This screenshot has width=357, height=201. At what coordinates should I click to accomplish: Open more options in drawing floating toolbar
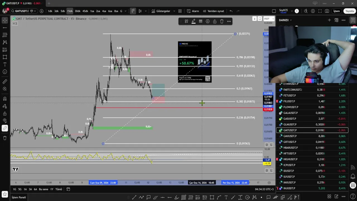229,21
